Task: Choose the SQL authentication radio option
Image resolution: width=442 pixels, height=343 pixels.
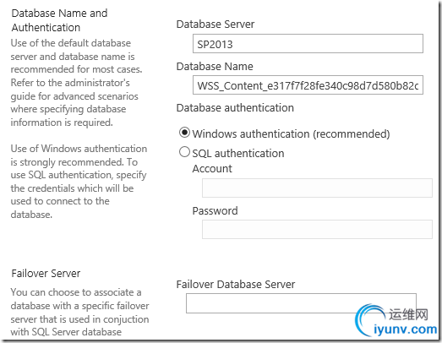Action: [x=184, y=152]
